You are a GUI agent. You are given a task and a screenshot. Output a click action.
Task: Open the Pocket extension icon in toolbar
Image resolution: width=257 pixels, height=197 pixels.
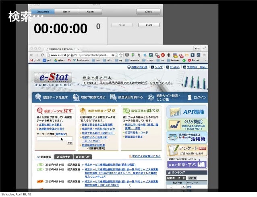point(127,55)
